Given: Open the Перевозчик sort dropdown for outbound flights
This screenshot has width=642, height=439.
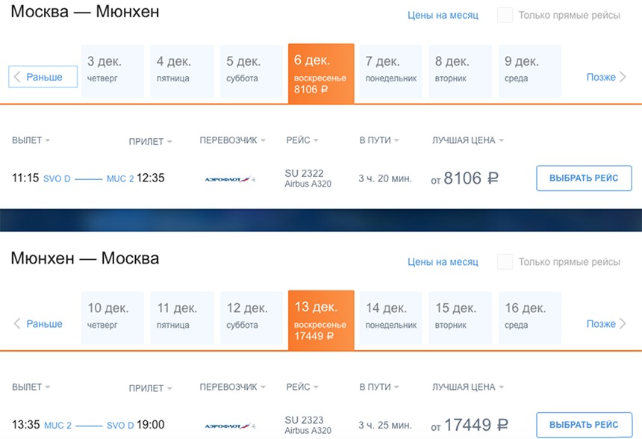Looking at the screenshot, I should (233, 140).
